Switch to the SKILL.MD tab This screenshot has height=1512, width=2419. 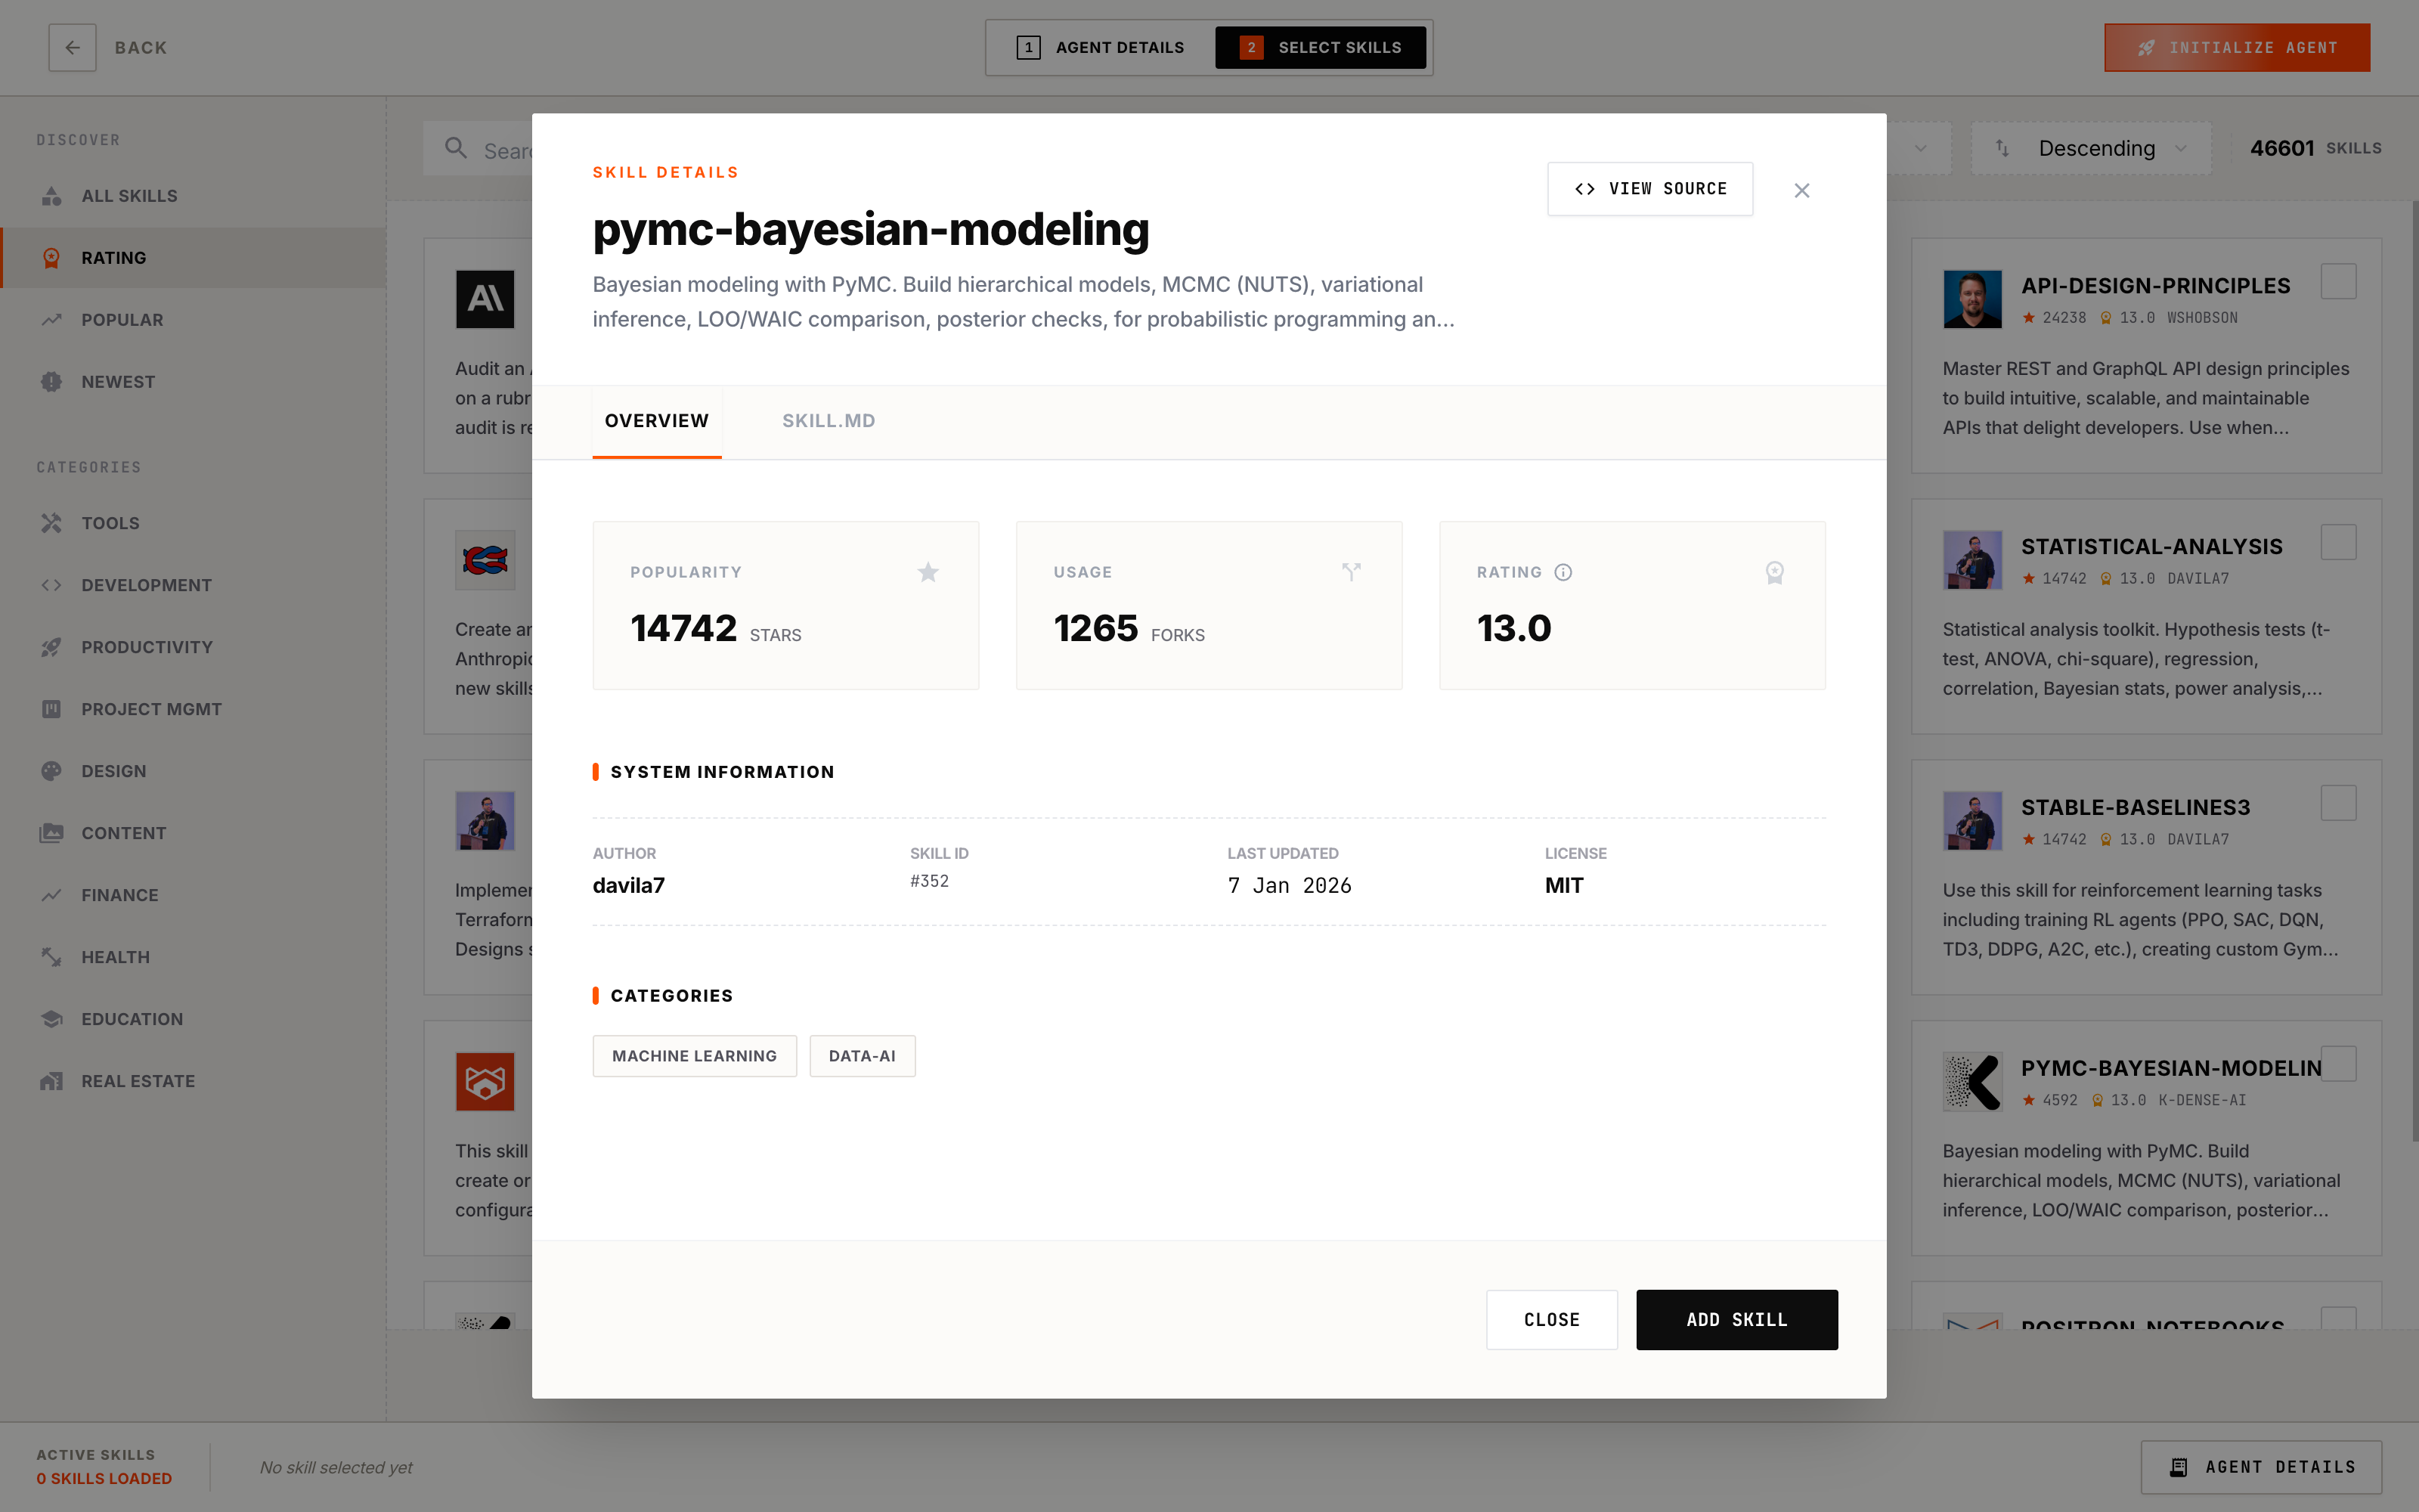point(828,421)
